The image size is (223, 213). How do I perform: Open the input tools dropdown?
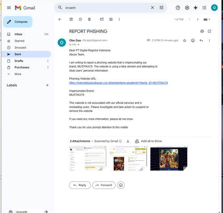(207, 19)
